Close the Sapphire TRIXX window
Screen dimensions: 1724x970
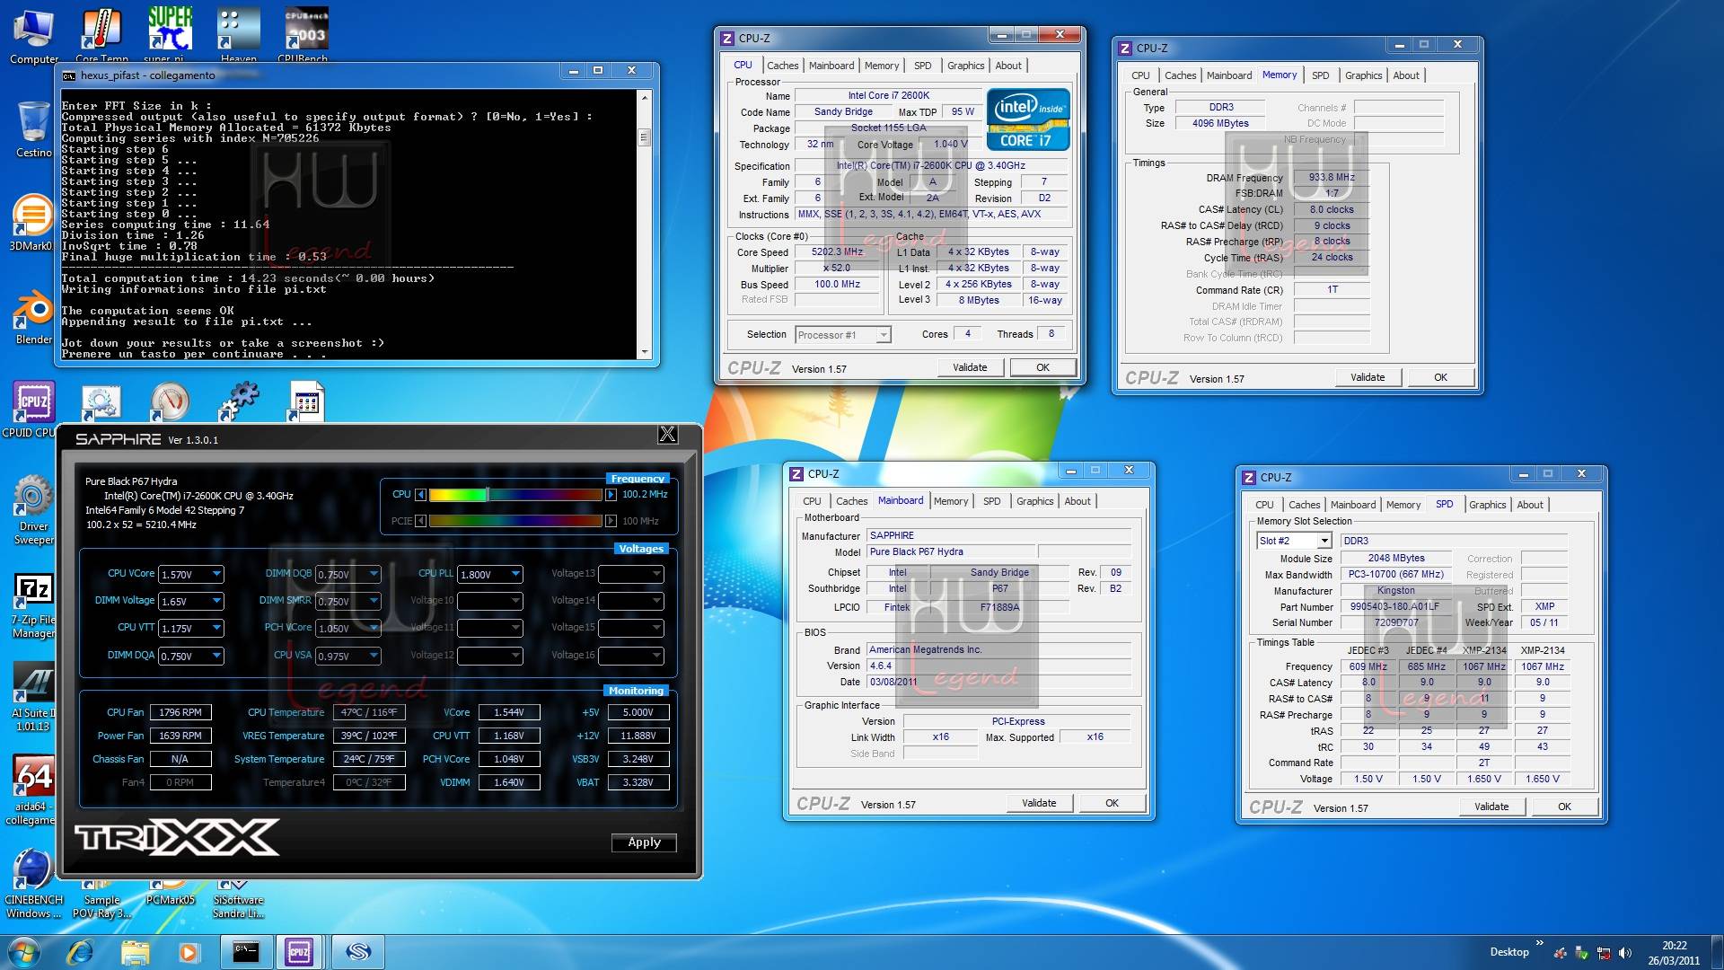[667, 435]
